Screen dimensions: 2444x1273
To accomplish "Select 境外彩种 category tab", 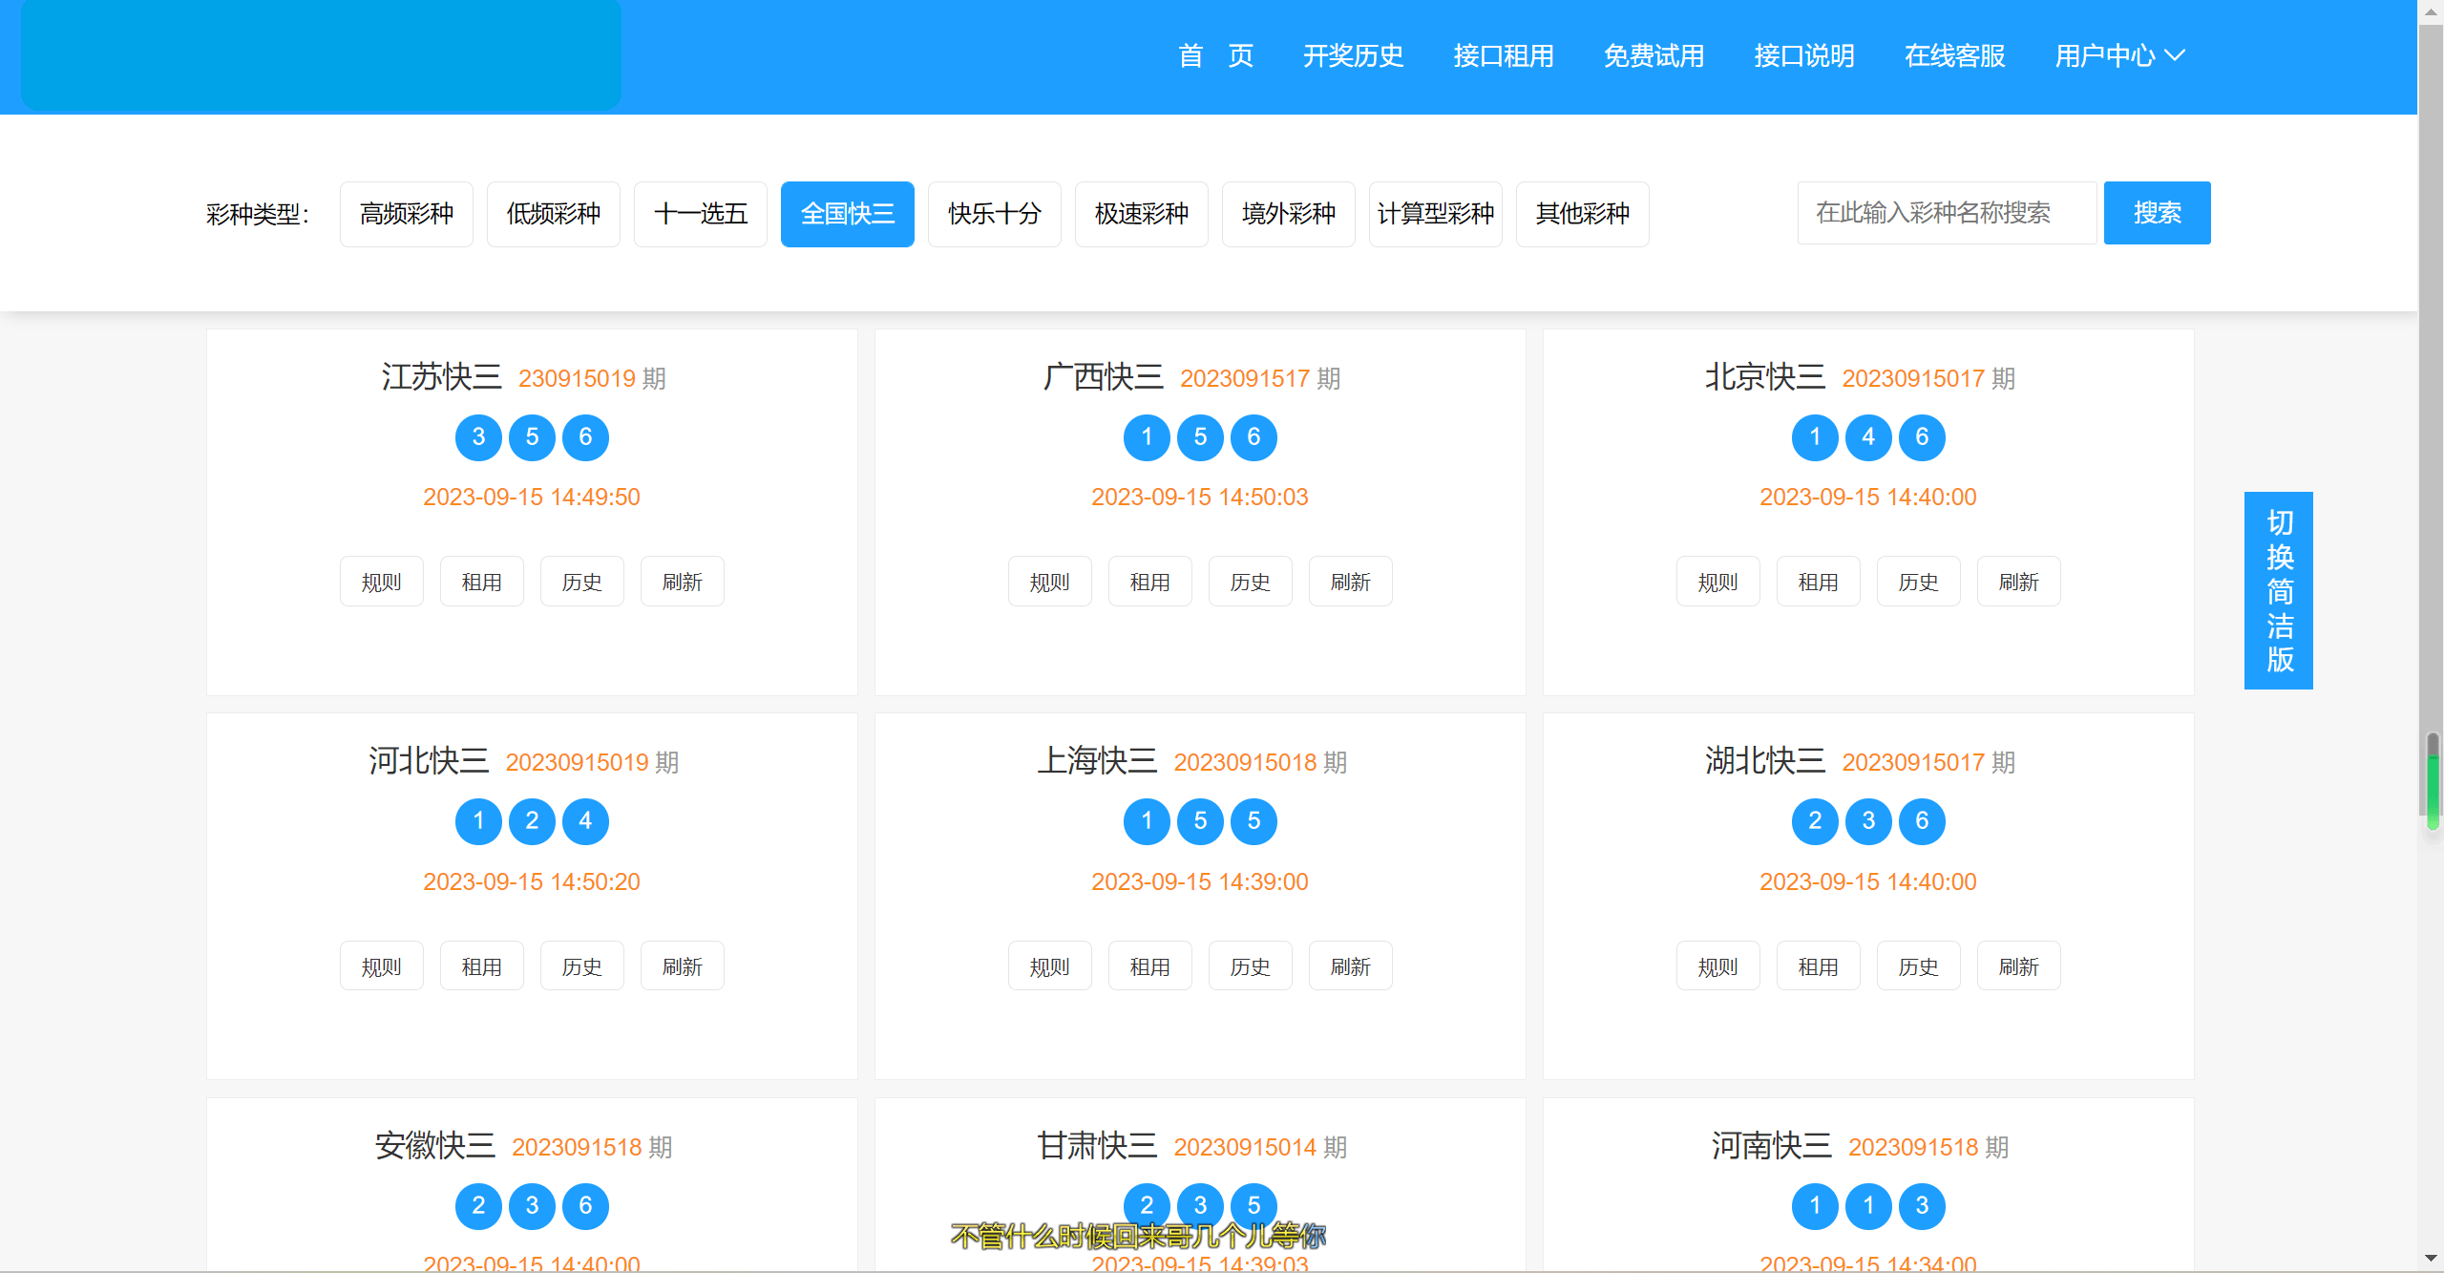I will [x=1289, y=214].
